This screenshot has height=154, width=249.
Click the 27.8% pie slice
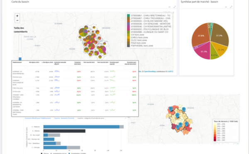[x=201, y=36]
